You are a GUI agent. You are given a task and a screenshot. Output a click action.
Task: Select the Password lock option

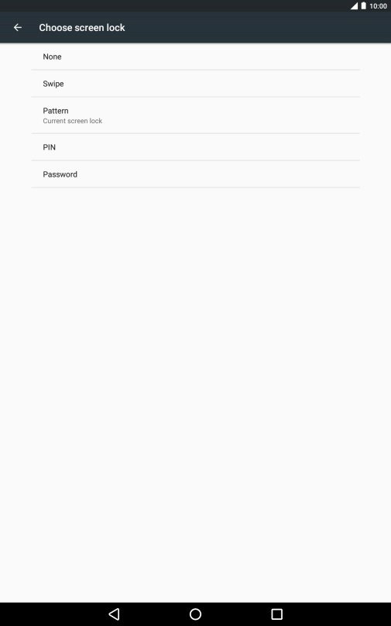click(x=195, y=174)
